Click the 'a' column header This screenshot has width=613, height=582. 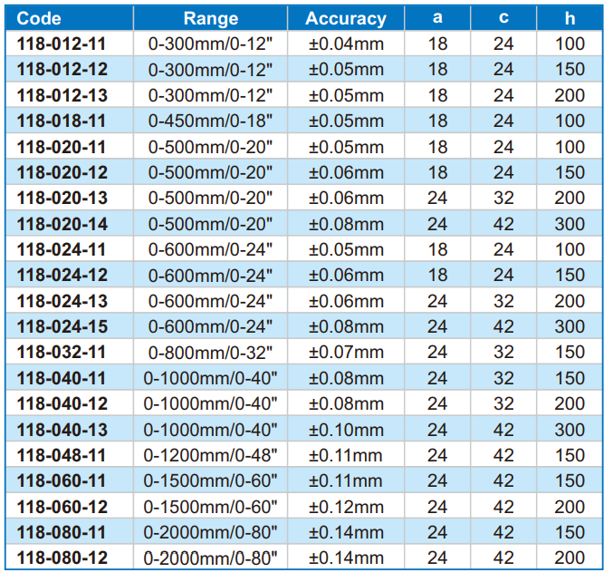pyautogui.click(x=437, y=18)
